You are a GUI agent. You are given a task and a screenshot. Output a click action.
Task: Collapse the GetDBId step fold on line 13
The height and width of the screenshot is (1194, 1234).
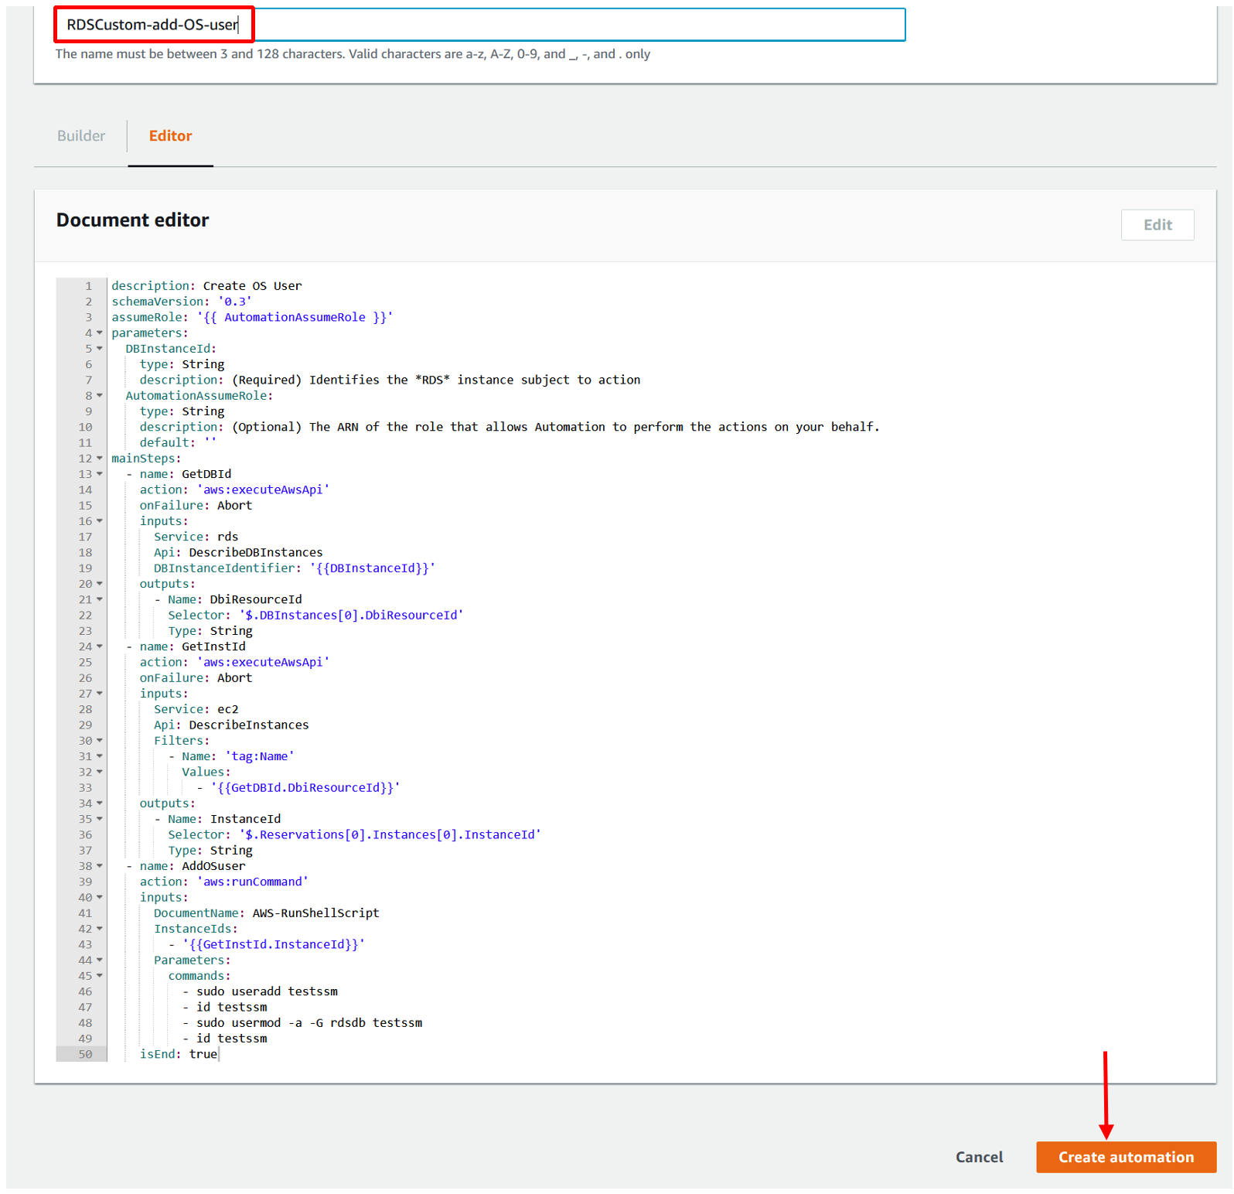(x=100, y=474)
